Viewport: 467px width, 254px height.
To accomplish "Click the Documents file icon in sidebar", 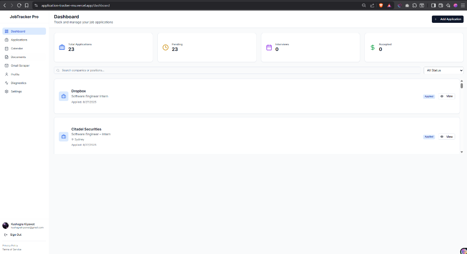I will coord(6,57).
